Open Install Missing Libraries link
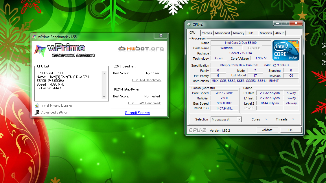 (57, 105)
